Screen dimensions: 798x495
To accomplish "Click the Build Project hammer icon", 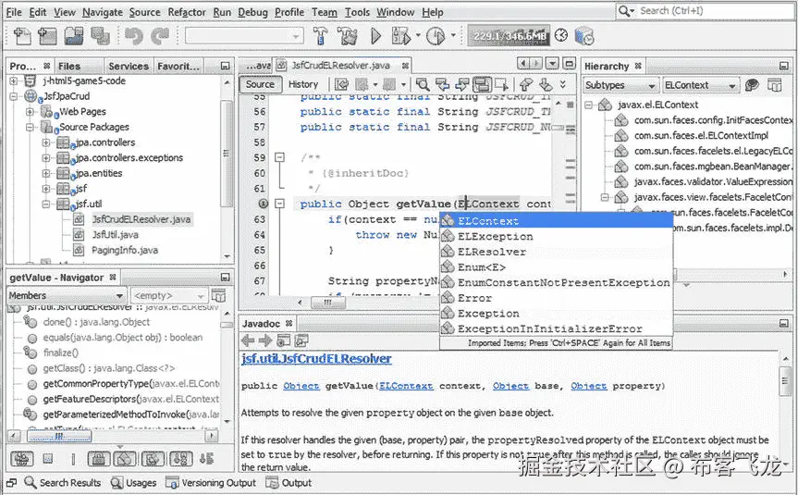I will point(320,36).
